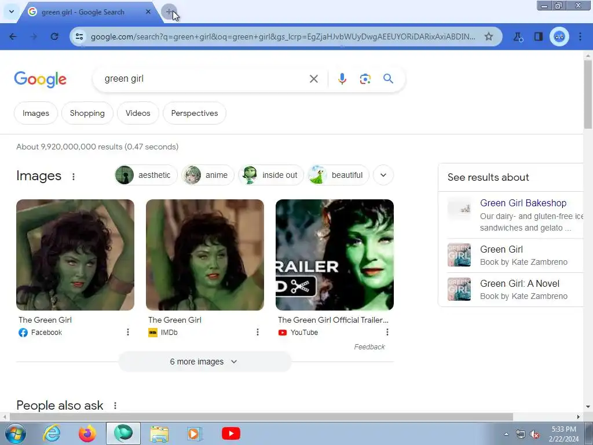Open The Green Girl IMDb link
593x445 pixels.
pyautogui.click(x=175, y=320)
